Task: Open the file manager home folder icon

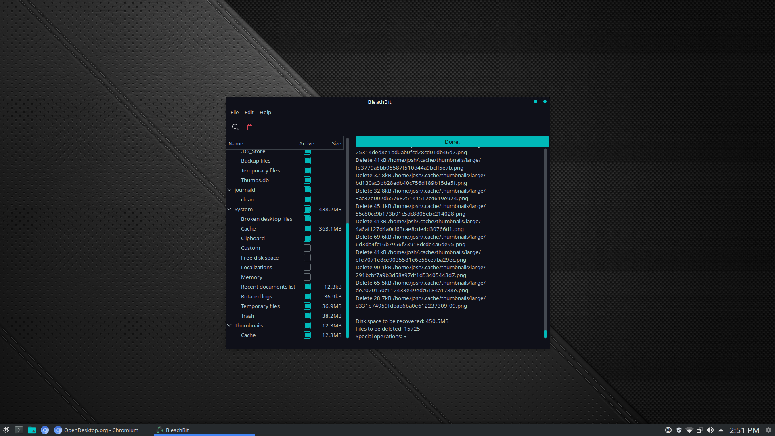Action: click(32, 430)
